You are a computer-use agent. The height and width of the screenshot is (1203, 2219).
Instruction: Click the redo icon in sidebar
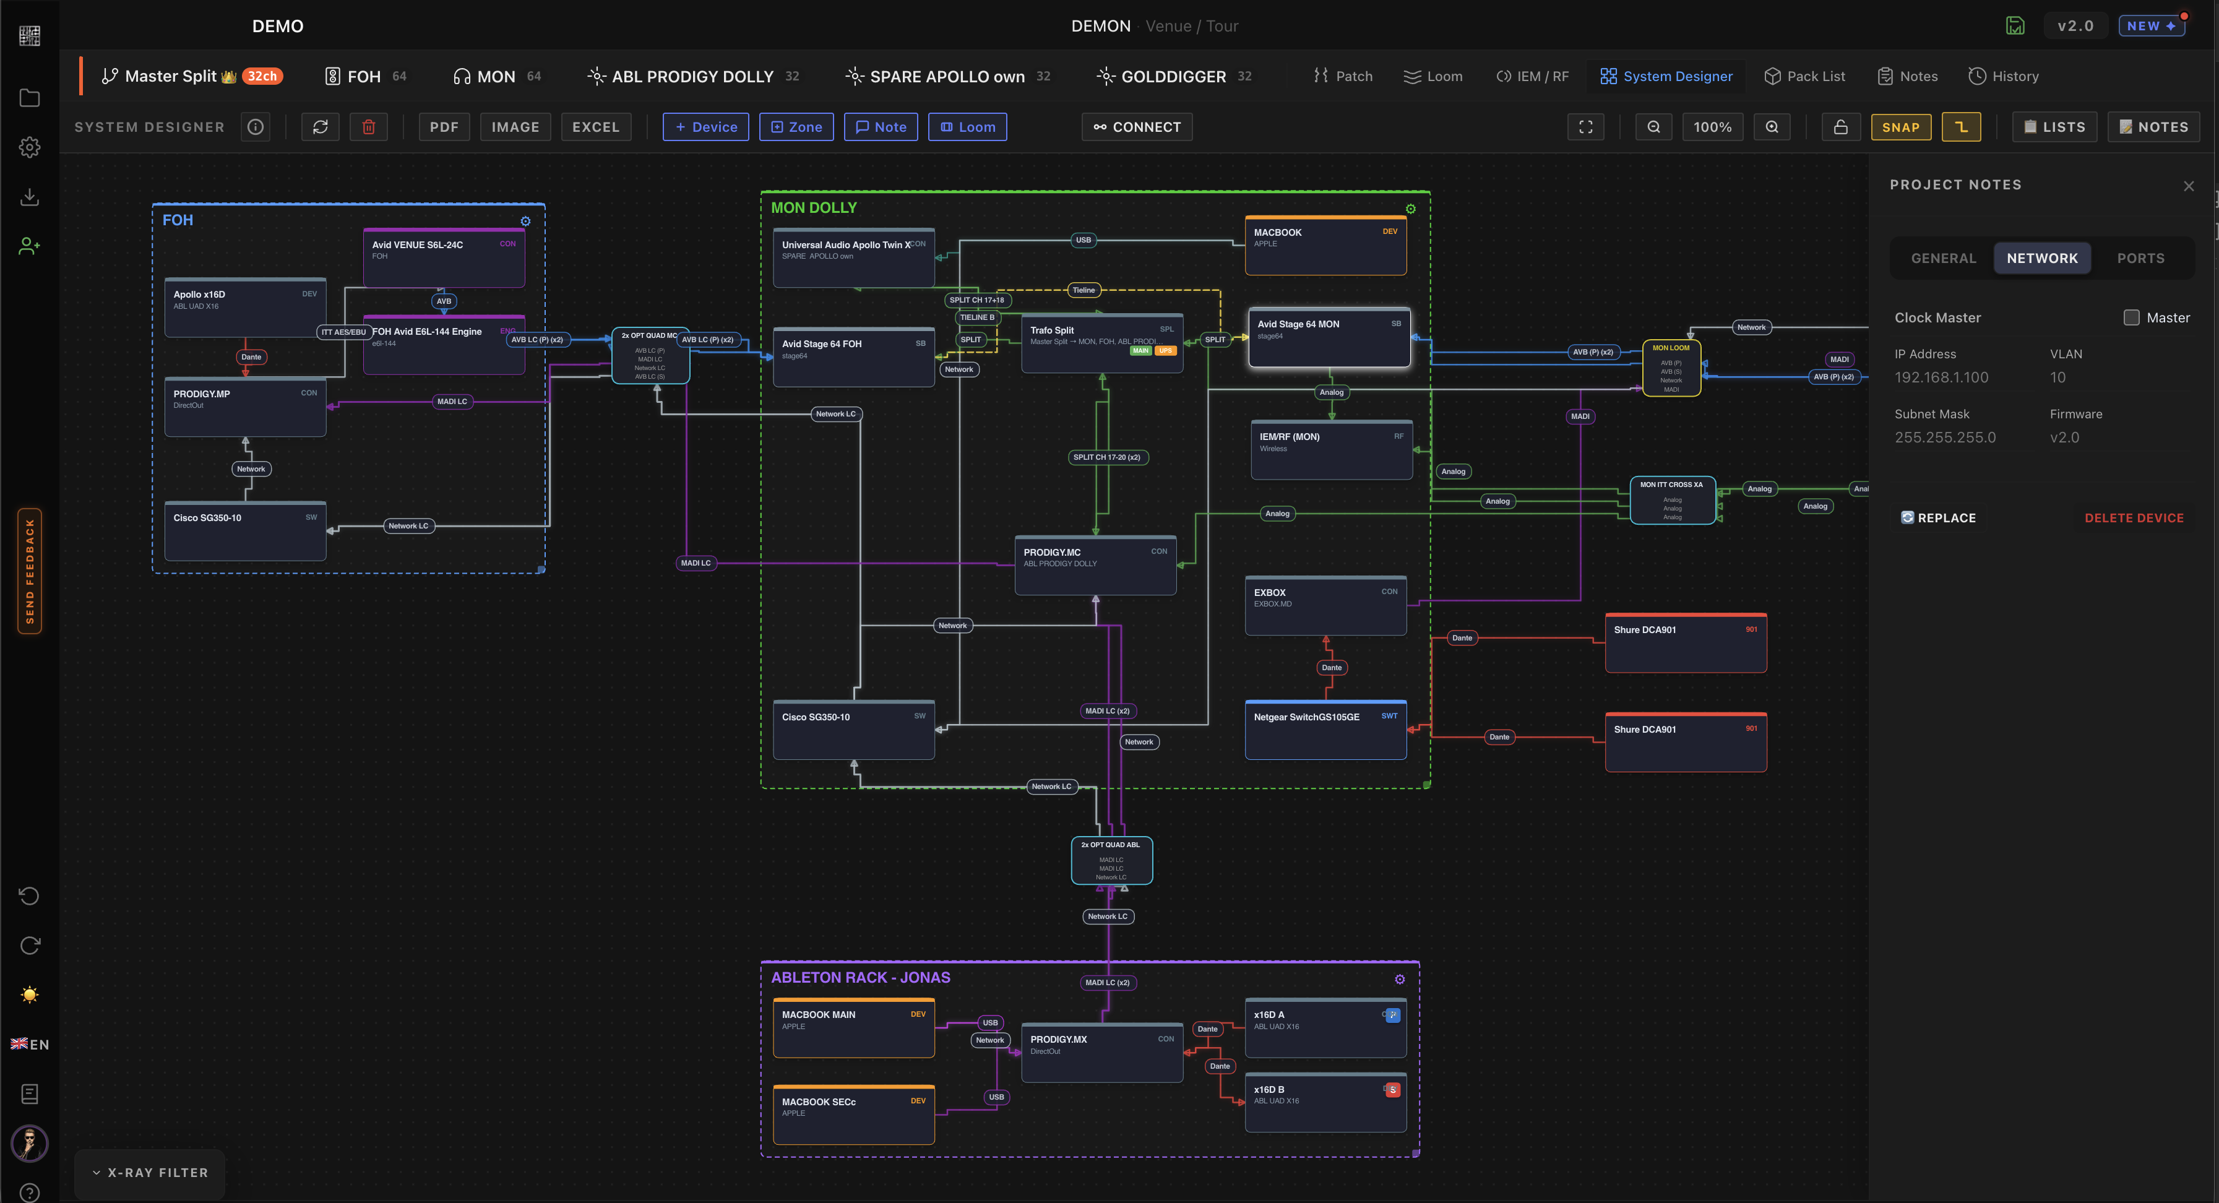(29, 946)
